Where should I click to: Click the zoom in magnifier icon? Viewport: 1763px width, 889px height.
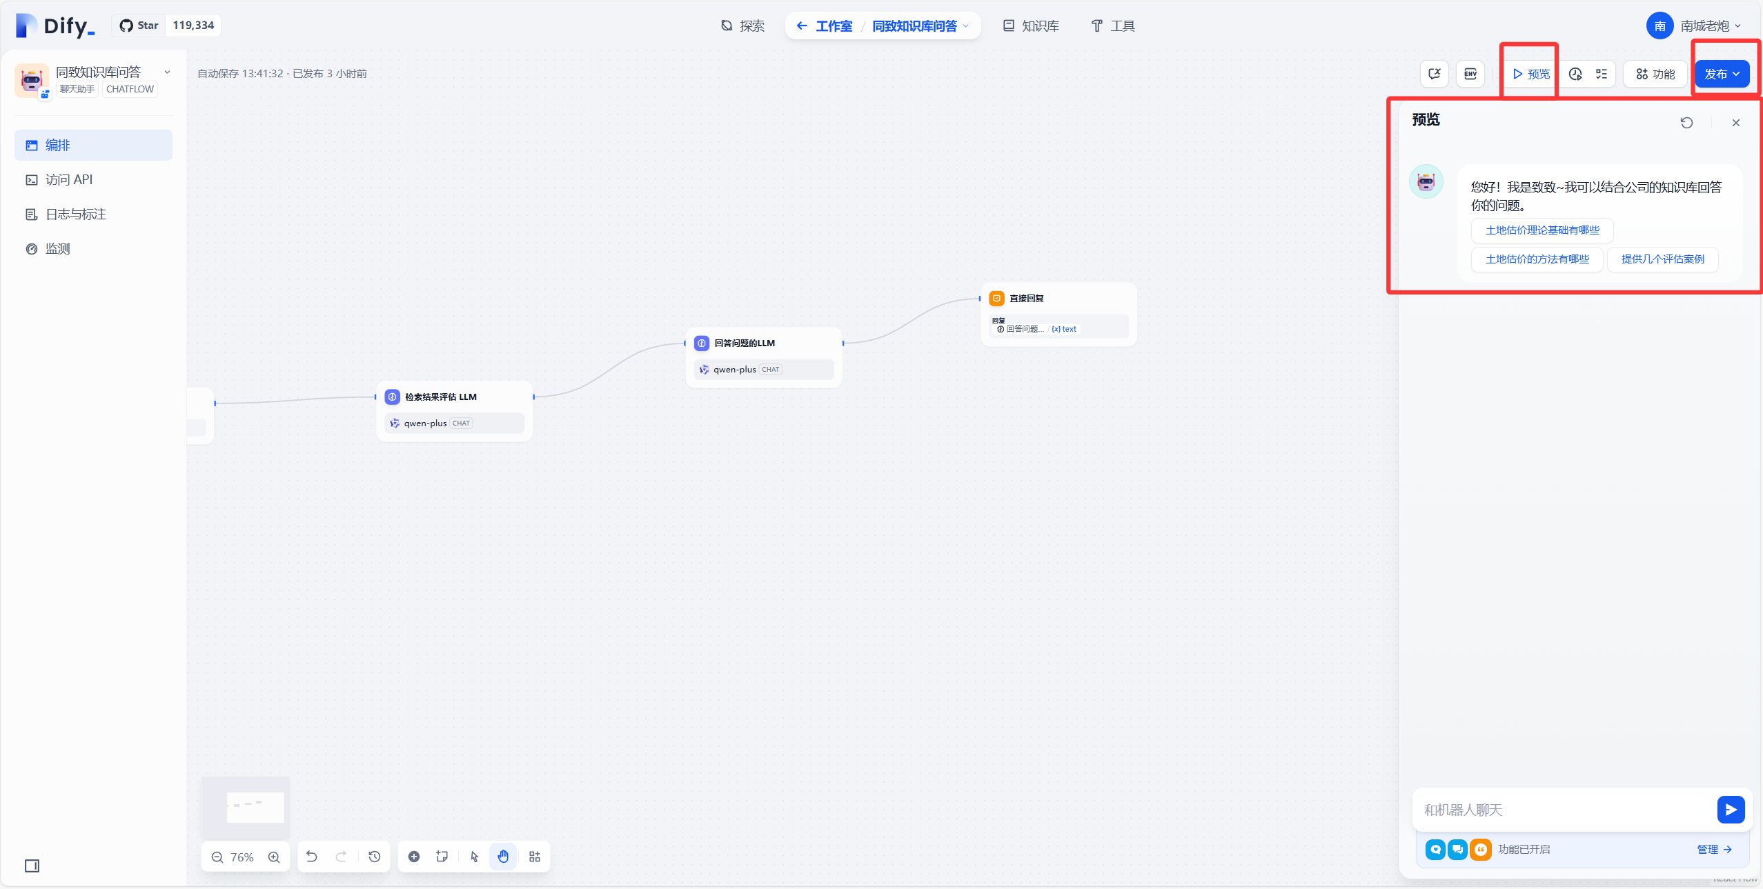point(274,857)
